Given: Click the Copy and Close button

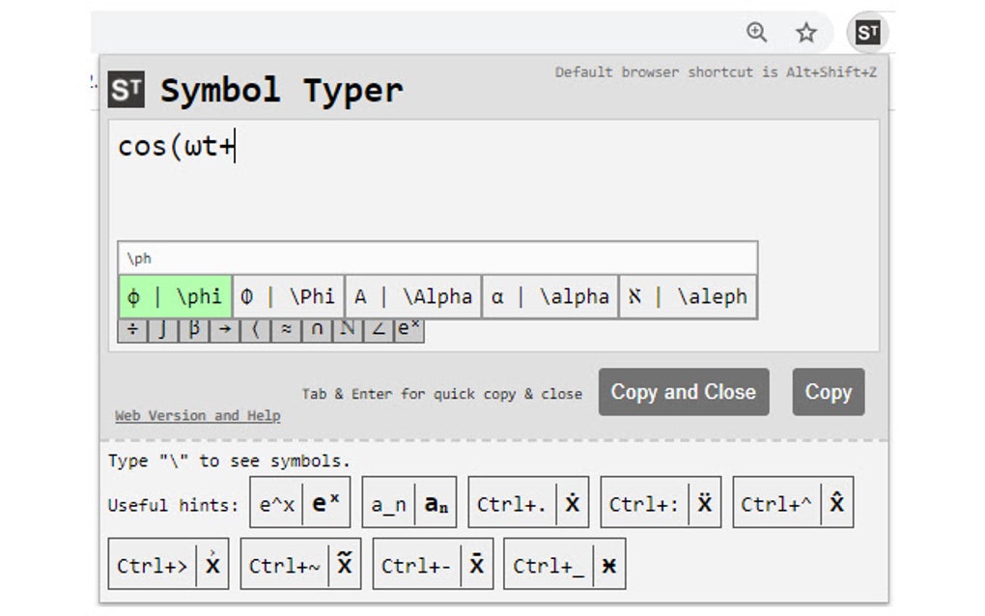Looking at the screenshot, I should (x=684, y=392).
